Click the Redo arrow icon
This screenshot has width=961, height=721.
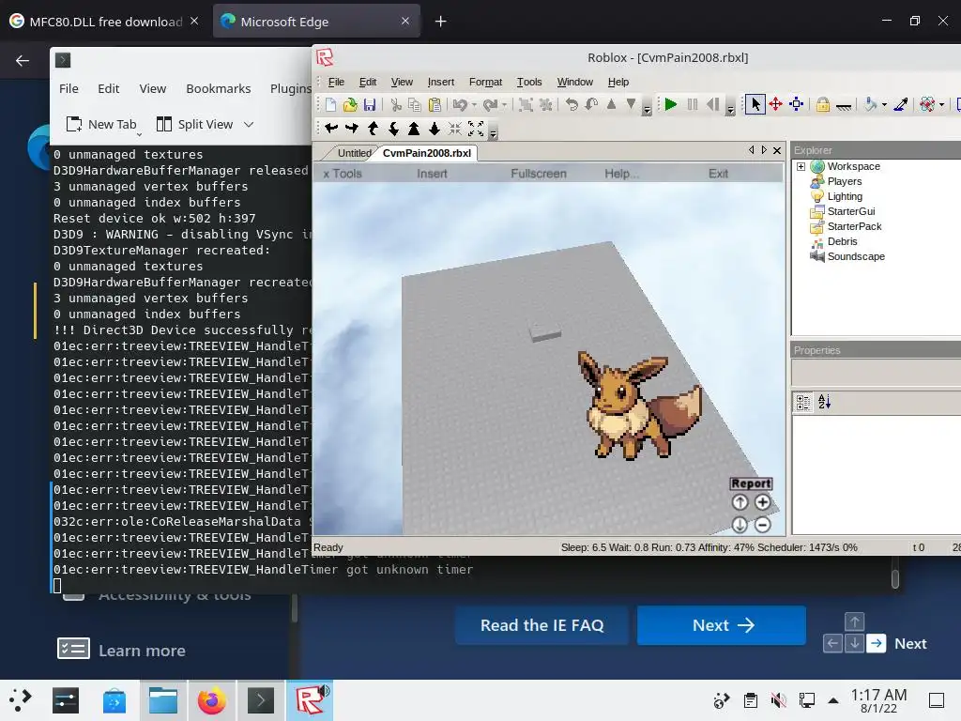tap(490, 105)
